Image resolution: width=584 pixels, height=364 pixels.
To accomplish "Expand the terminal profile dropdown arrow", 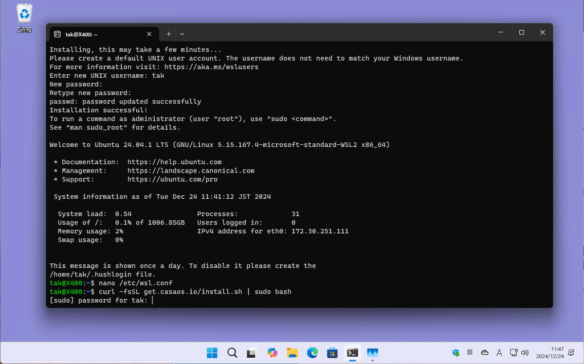I will pyautogui.click(x=182, y=34).
